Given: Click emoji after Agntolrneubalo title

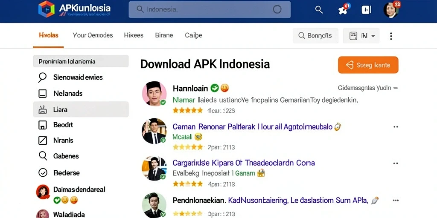Looking at the screenshot, I should tap(338, 127).
